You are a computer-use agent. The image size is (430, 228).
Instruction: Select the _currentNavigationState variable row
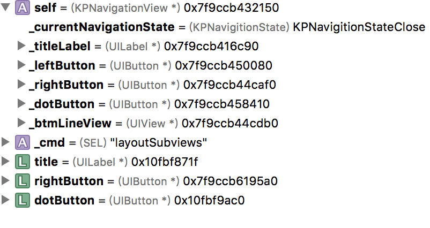point(227,27)
